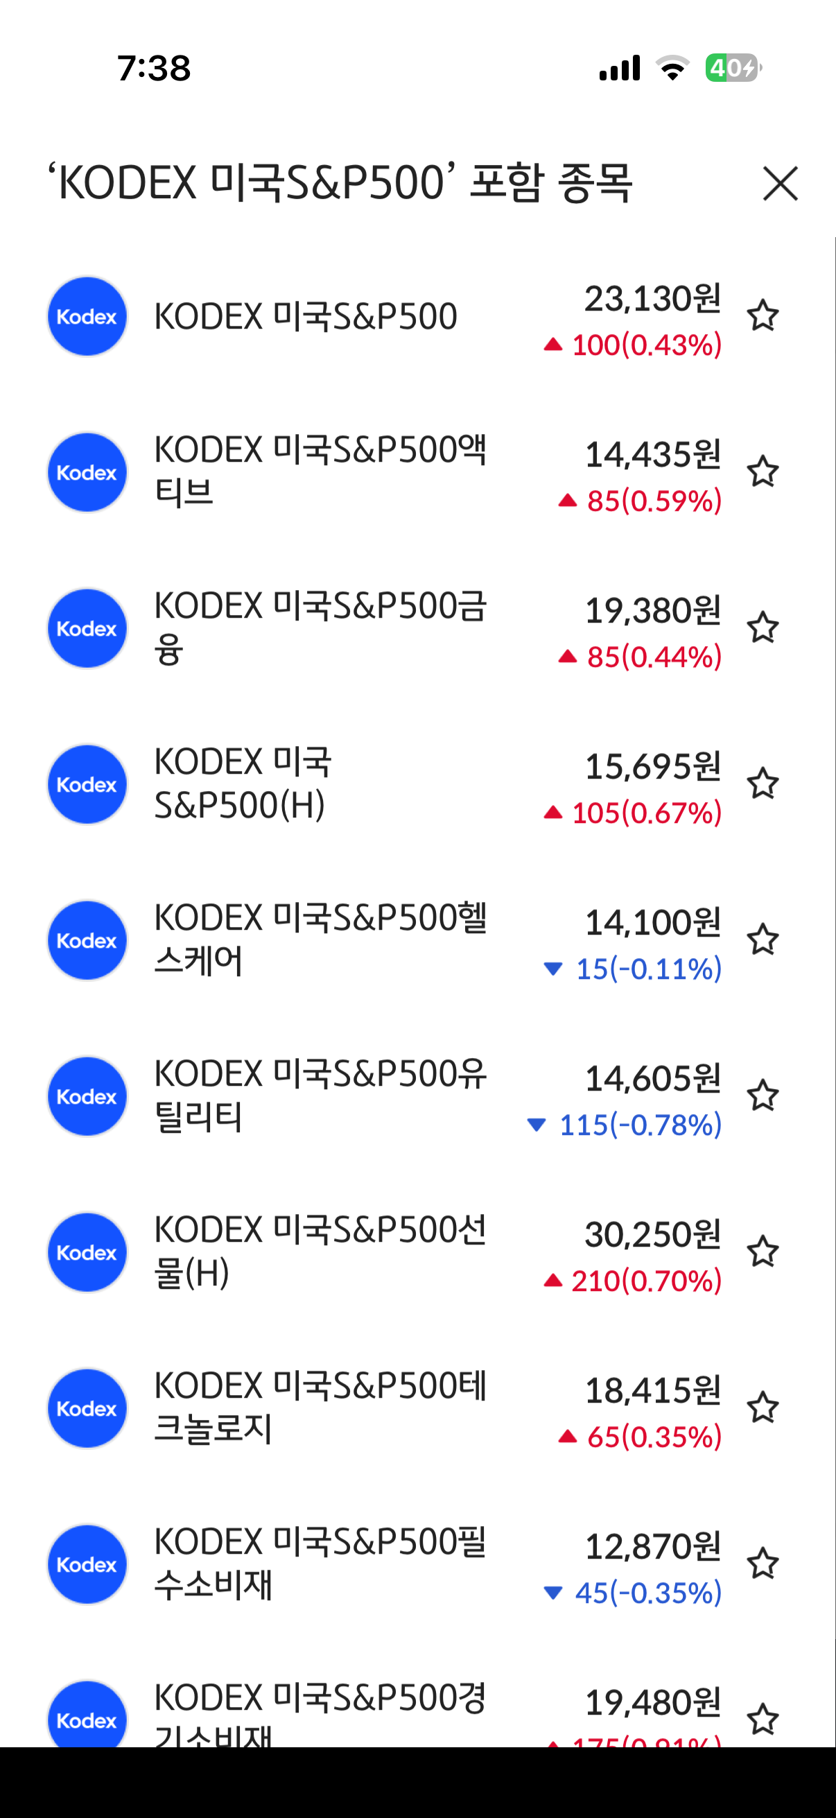This screenshot has width=836, height=1818.
Task: Tap star next to KODEX 미국S&P500헬스케어
Action: [762, 940]
